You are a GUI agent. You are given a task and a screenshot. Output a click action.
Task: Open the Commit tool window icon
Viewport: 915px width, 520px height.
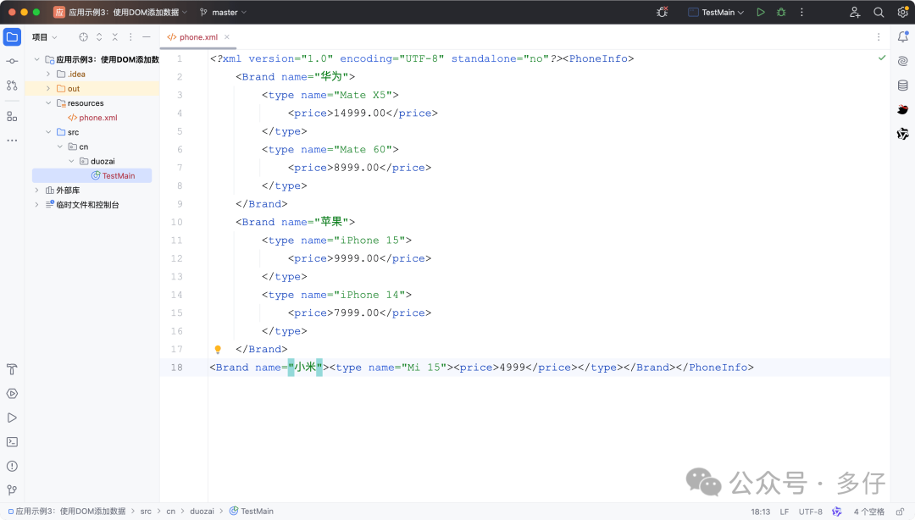click(x=12, y=61)
